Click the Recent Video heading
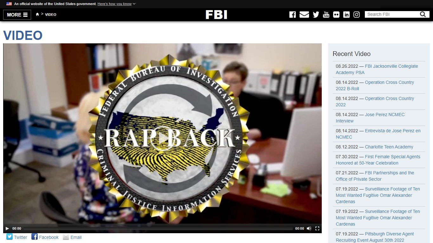This screenshot has width=433, height=243. pos(352,54)
